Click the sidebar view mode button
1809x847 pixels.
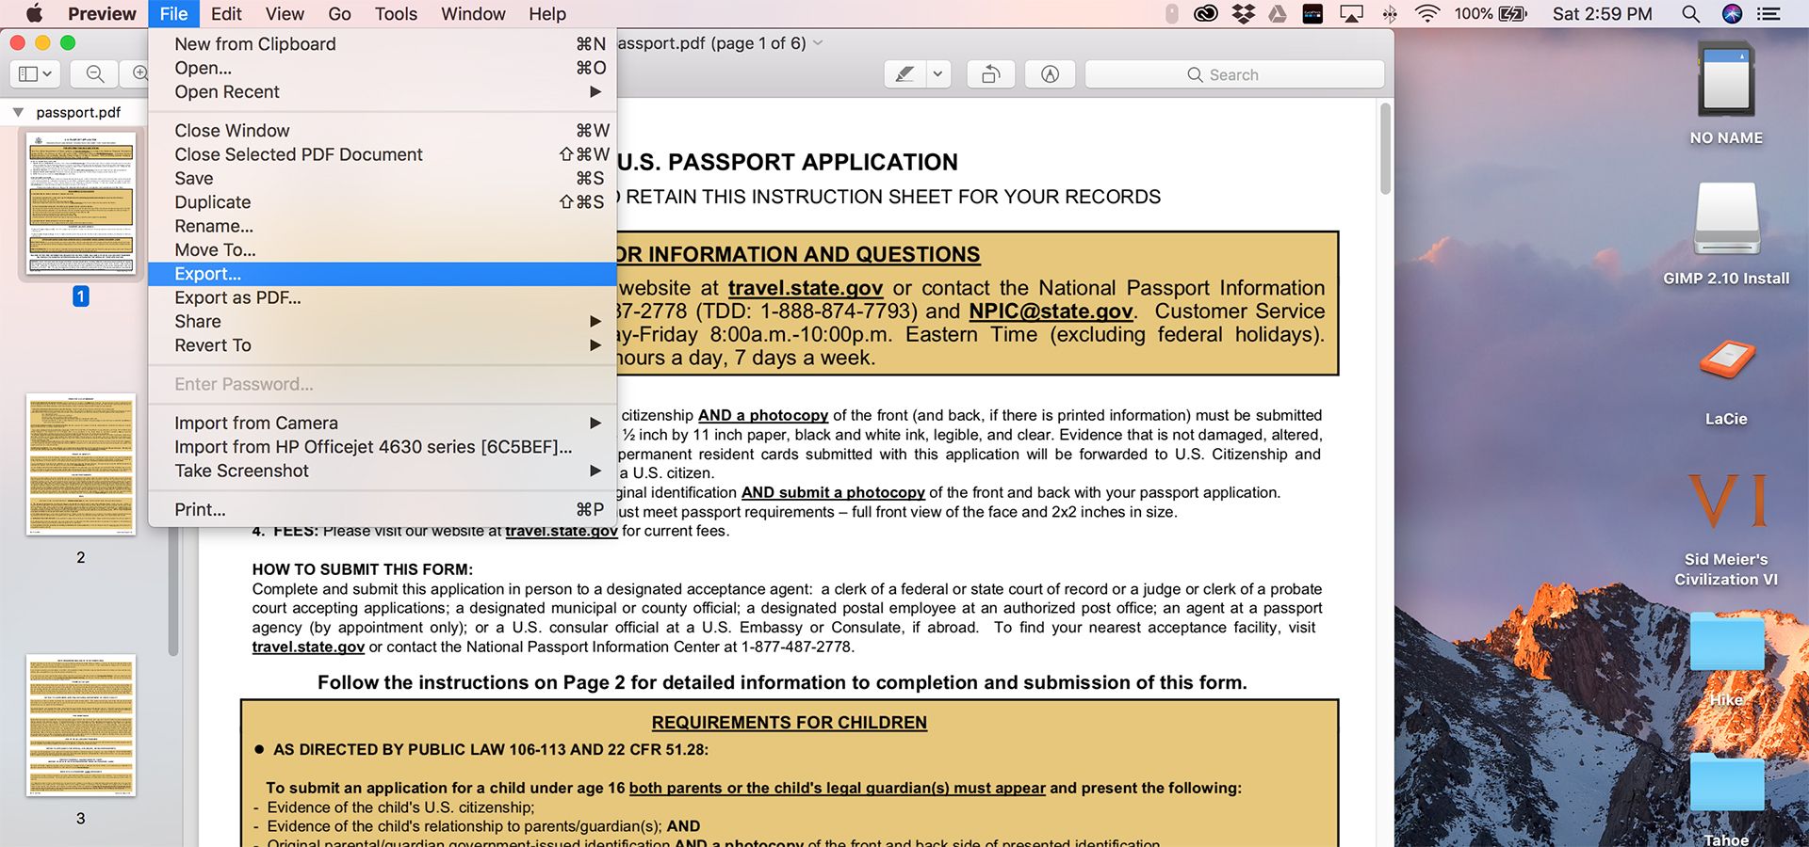(36, 74)
